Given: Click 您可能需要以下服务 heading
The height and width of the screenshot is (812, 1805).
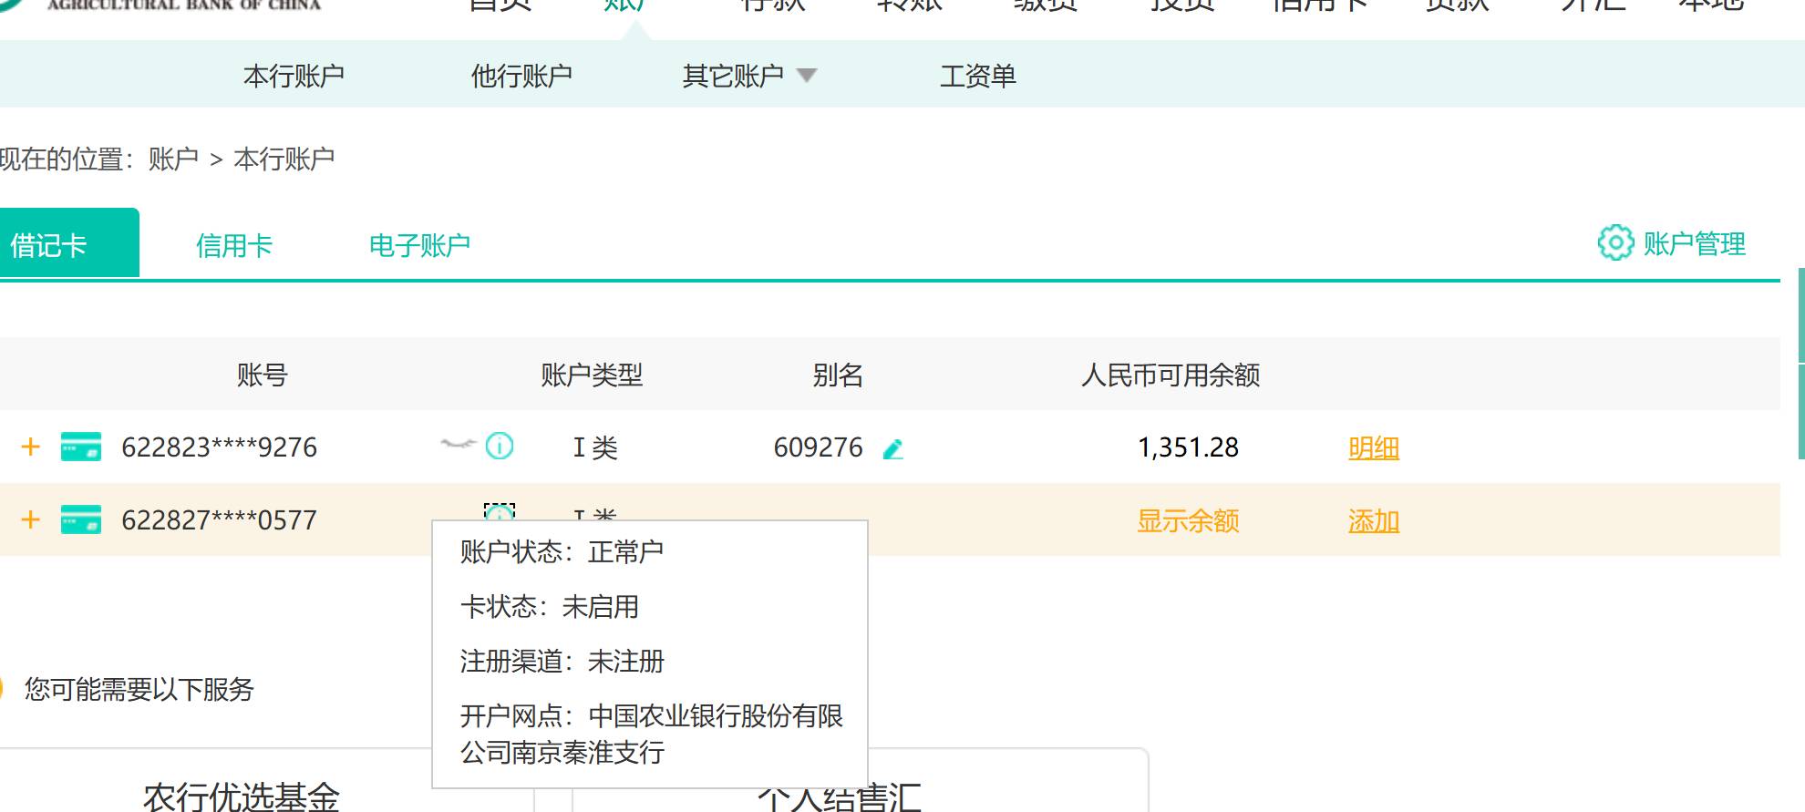Looking at the screenshot, I should 139,689.
